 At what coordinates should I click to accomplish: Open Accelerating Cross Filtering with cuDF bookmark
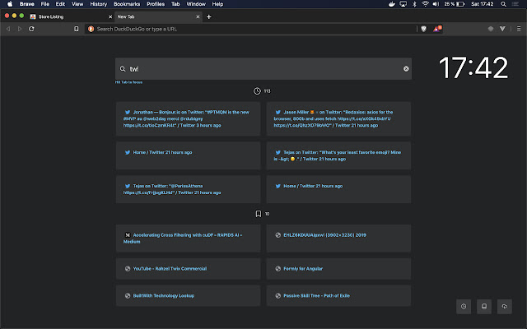(x=189, y=239)
